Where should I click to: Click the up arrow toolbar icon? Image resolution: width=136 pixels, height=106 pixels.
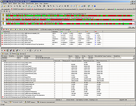point(26,6)
